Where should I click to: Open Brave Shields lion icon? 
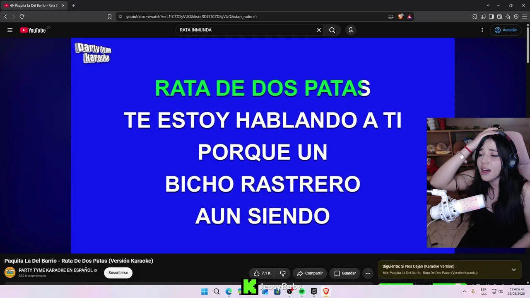[x=400, y=17]
